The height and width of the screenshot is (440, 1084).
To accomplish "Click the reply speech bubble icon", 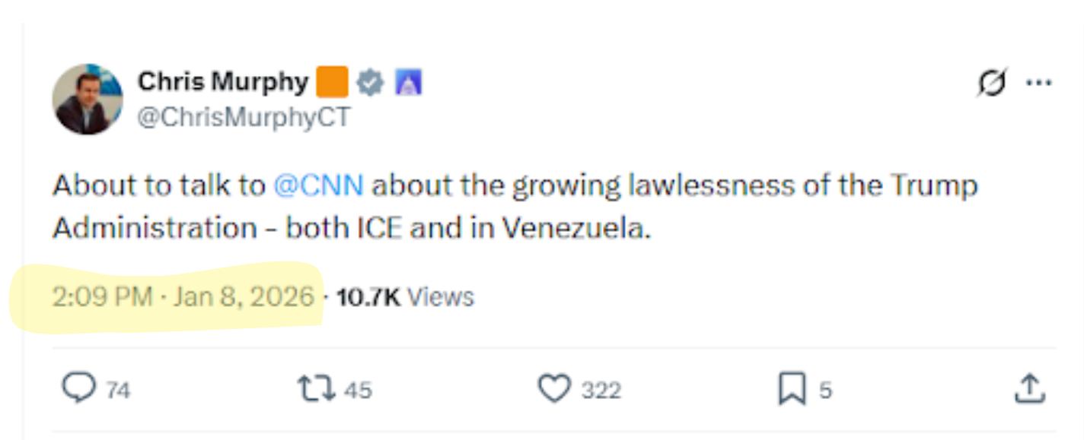I will (78, 389).
